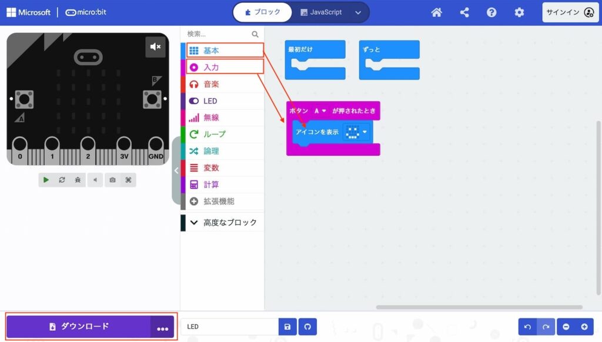
Task: Take a simulator screenshot with the camera icon
Action: click(113, 180)
